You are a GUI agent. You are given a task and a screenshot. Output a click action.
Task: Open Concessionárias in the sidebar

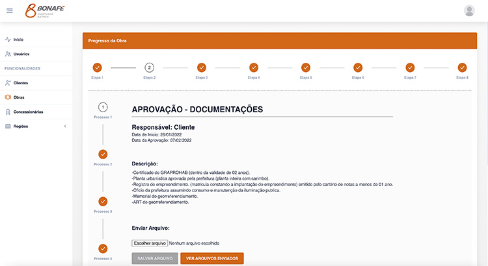coord(29,112)
